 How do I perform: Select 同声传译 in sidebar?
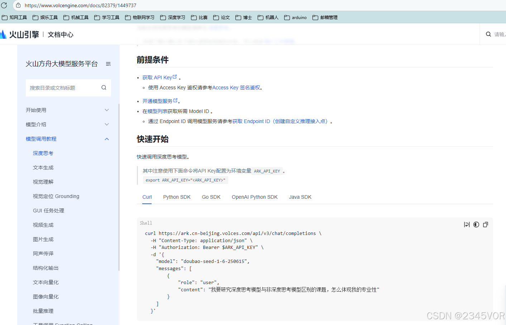point(43,254)
